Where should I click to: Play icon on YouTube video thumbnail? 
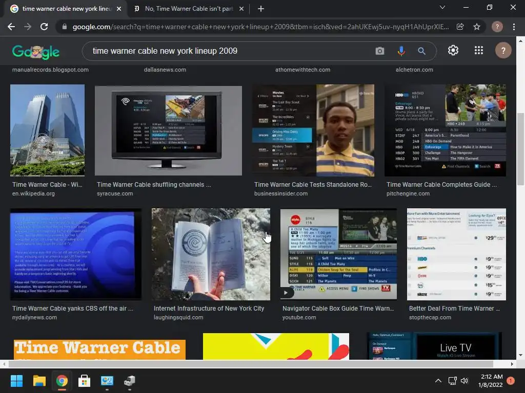pos(286,293)
